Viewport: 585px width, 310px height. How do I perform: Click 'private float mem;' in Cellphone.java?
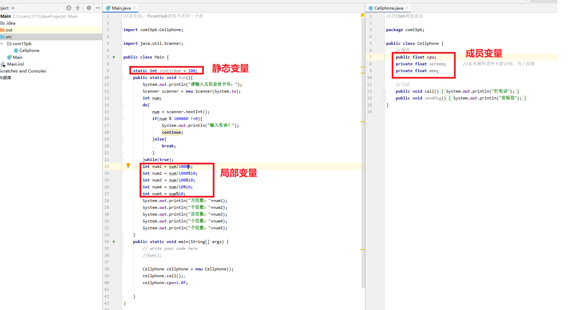[x=417, y=71]
